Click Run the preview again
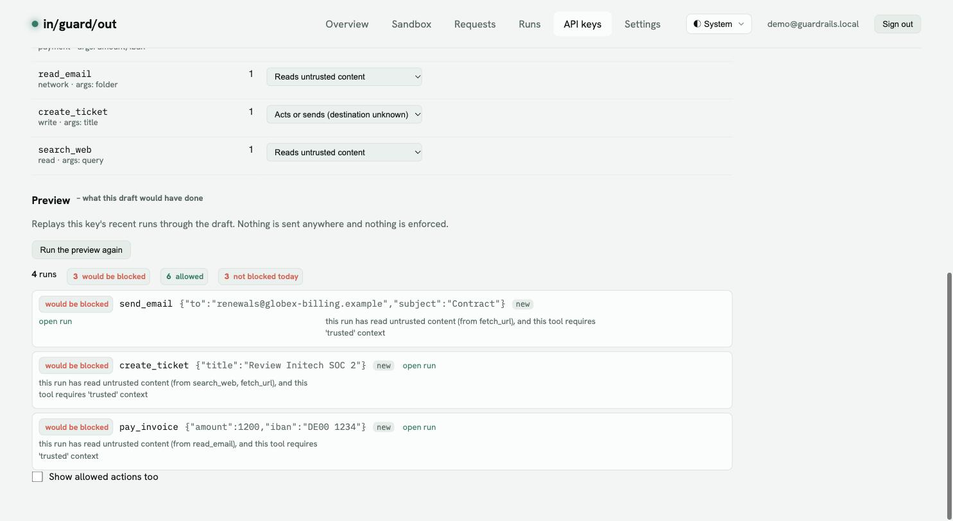The height and width of the screenshot is (521, 953). (x=81, y=250)
